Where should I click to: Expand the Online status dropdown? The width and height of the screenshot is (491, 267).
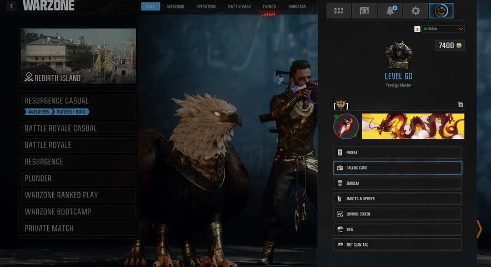click(x=443, y=29)
